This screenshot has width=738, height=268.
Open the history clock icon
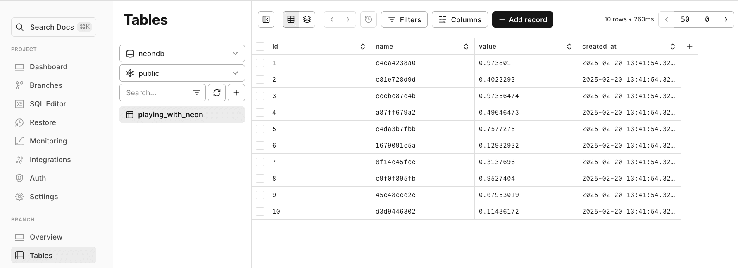coord(369,19)
